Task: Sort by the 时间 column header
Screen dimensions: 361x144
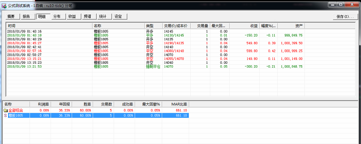Action: [49, 26]
